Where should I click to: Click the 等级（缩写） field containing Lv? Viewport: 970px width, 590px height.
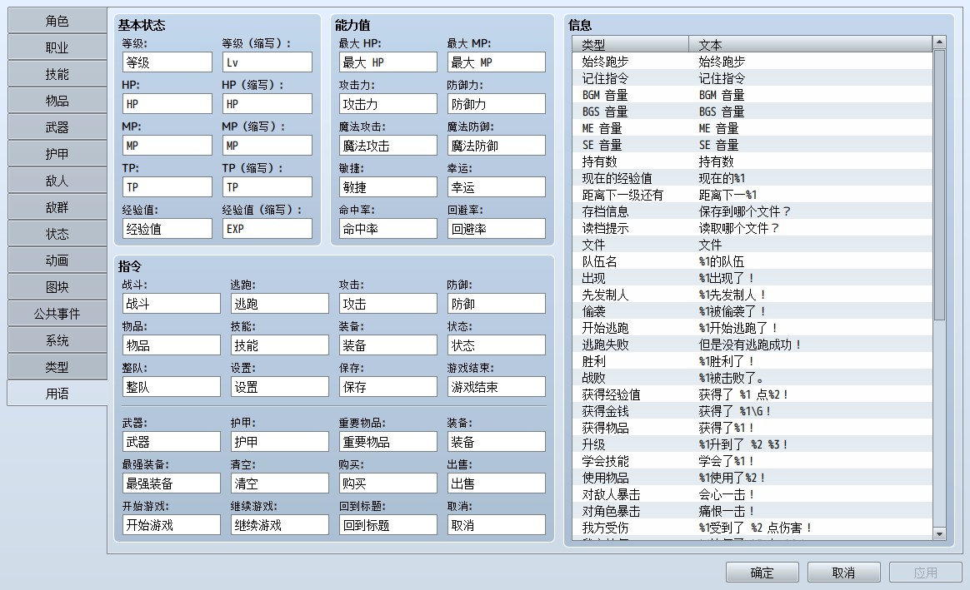tap(267, 62)
